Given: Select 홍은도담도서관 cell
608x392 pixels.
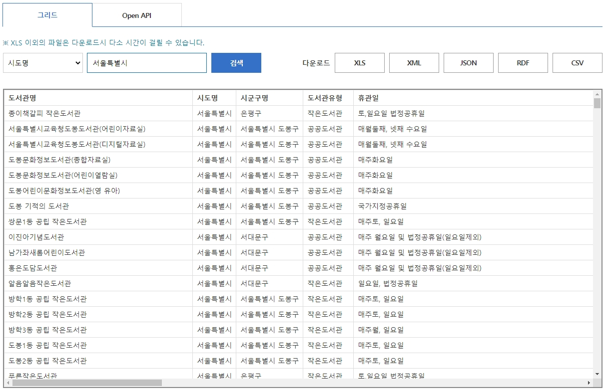Looking at the screenshot, I should (98, 268).
